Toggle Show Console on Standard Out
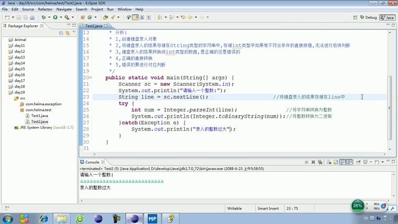The height and width of the screenshot is (224, 398). click(x=343, y=162)
